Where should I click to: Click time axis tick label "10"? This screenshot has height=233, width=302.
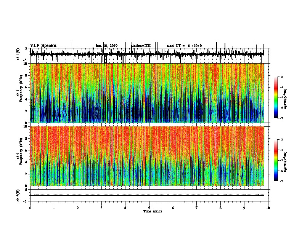coord(268,208)
